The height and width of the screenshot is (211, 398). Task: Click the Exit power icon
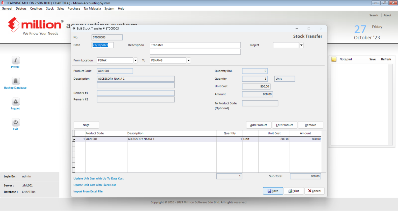pyautogui.click(x=16, y=122)
